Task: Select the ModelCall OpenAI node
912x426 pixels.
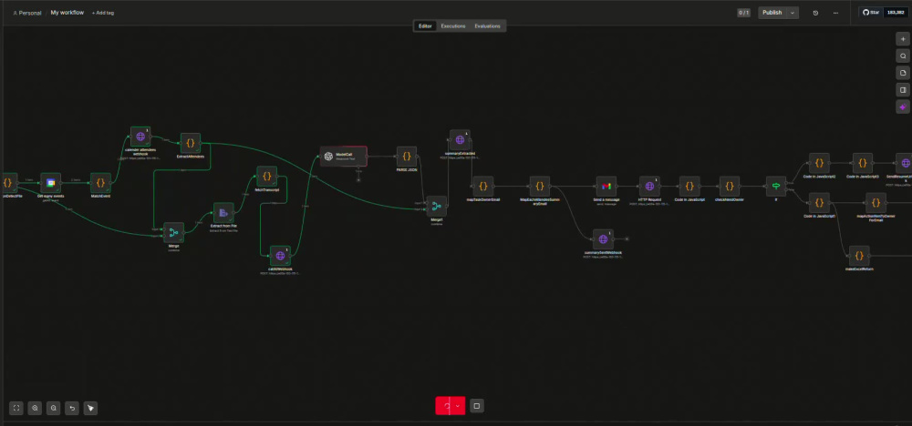Action: click(x=344, y=157)
